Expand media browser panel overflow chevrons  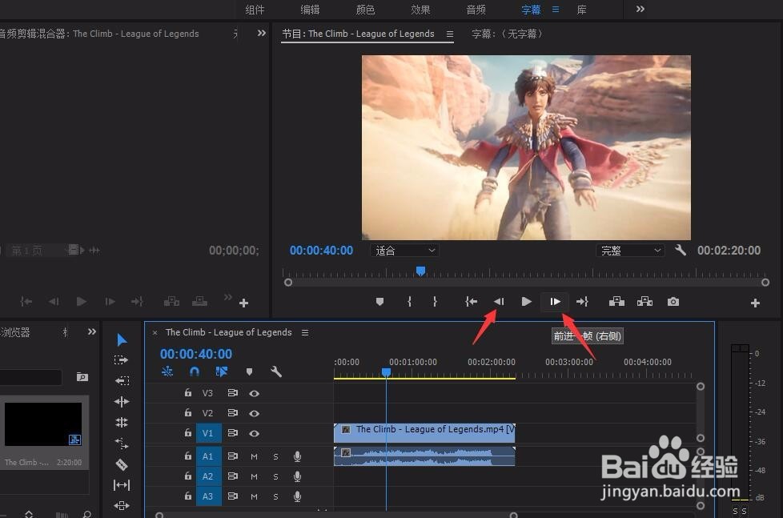[x=92, y=331]
